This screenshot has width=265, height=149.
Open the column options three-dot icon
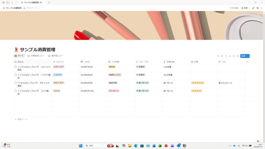click(251, 62)
